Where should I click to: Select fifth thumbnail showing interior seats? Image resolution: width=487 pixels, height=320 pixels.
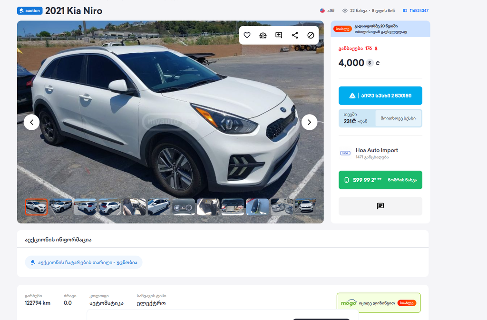135,207
